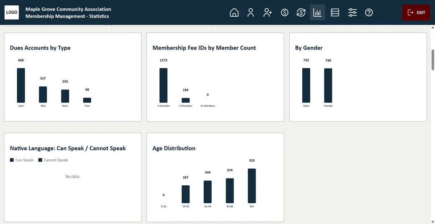Click the vertical scrollbar thumb
This screenshot has width=435, height=224.
(x=432, y=59)
